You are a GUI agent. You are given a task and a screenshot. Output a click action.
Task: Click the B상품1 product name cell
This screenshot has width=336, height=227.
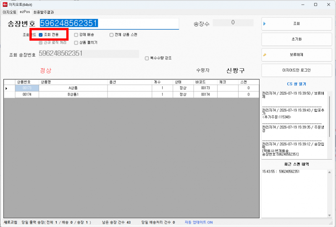tap(73, 95)
